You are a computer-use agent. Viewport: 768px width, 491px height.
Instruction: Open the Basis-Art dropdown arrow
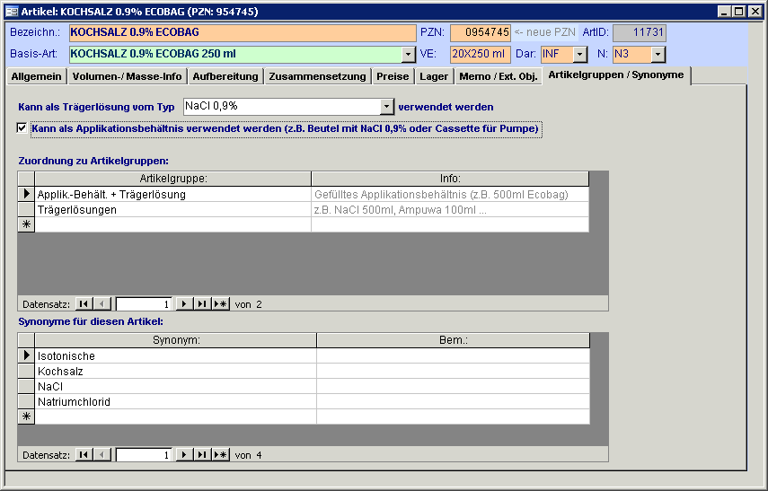[x=409, y=55]
